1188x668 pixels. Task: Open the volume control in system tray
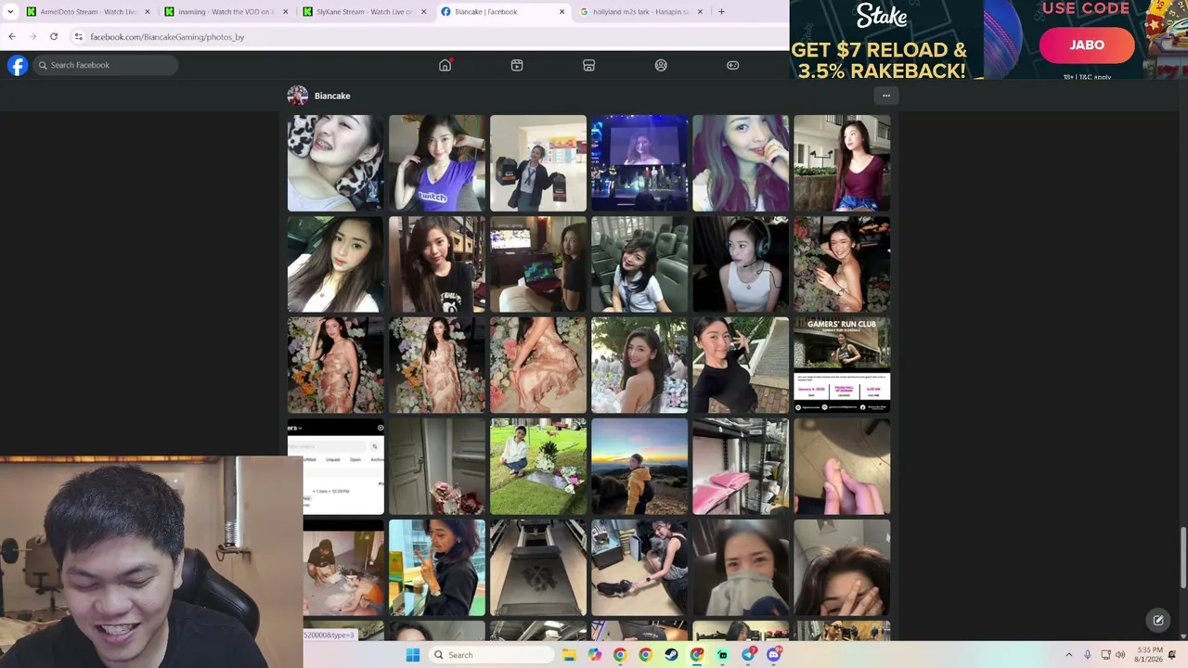click(x=1120, y=655)
